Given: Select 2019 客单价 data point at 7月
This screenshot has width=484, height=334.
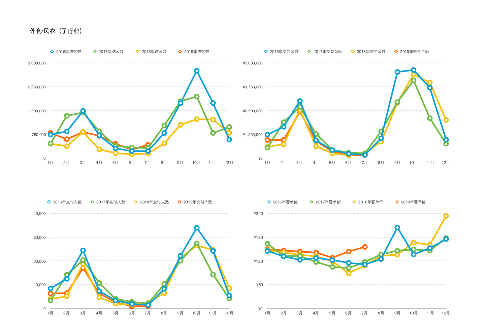Looking at the screenshot, I should coord(365,247).
